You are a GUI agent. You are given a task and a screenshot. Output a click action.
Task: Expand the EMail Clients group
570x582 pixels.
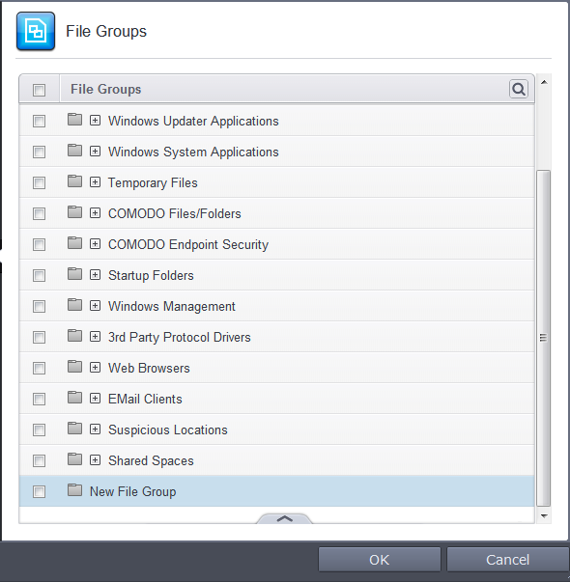[x=95, y=399]
